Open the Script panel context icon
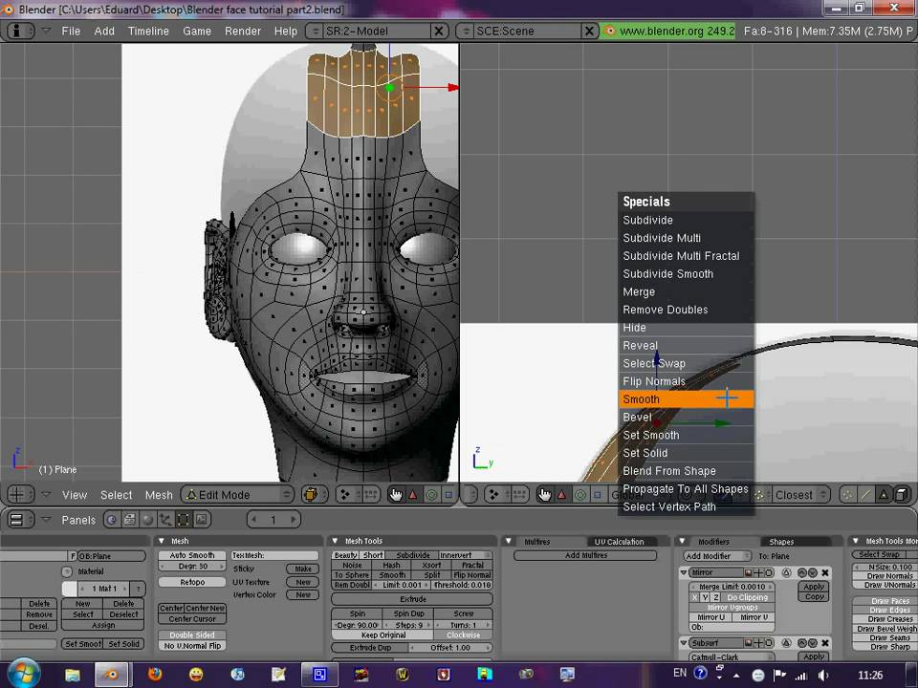The height and width of the screenshot is (688, 918). coord(129,520)
